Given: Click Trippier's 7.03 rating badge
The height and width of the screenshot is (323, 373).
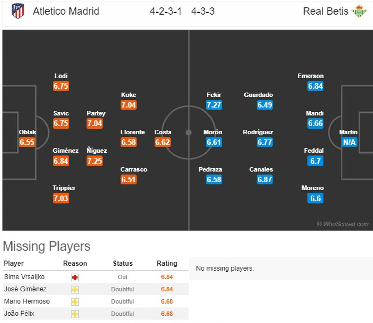Looking at the screenshot, I should [61, 198].
